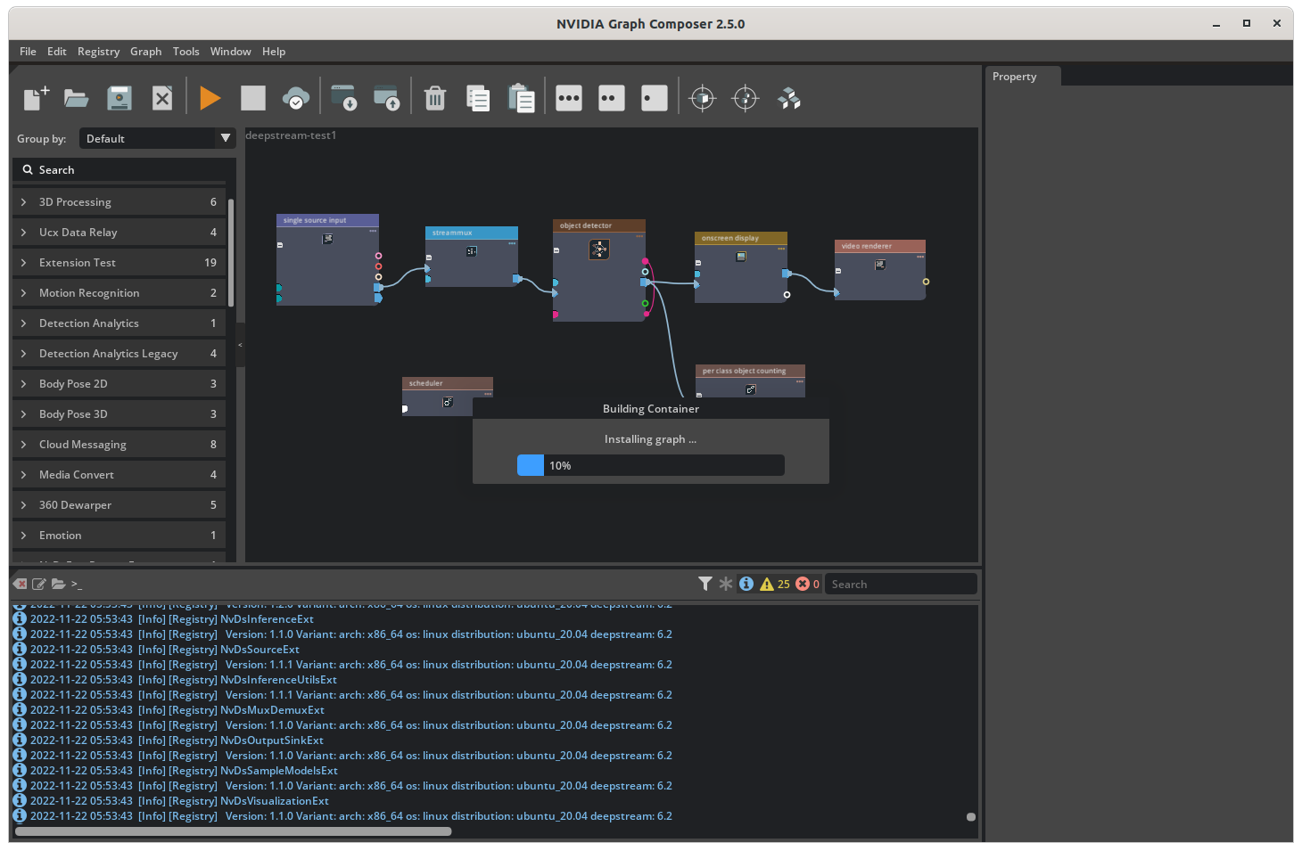Click the console edit pencil icon
The width and height of the screenshot is (1302, 851).
click(39, 584)
